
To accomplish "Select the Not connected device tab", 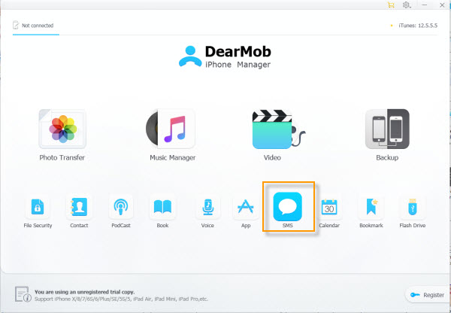I will 36,26.
